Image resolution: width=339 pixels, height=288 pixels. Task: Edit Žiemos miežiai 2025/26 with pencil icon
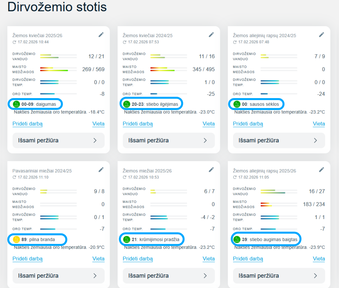coord(211,170)
